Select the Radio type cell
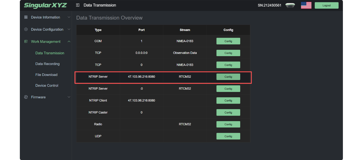This screenshot has width=364, height=160. [98, 124]
